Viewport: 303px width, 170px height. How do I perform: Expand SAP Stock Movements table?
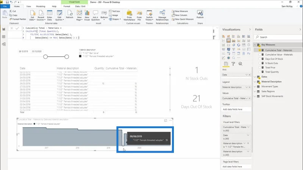[x=255, y=96]
